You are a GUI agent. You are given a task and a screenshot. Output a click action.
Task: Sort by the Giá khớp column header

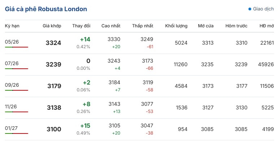[x=52, y=26]
